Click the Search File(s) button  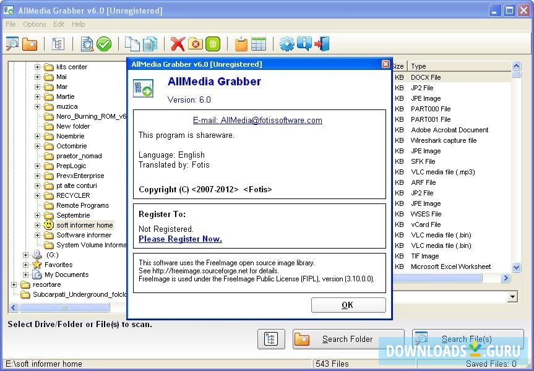[x=468, y=339]
